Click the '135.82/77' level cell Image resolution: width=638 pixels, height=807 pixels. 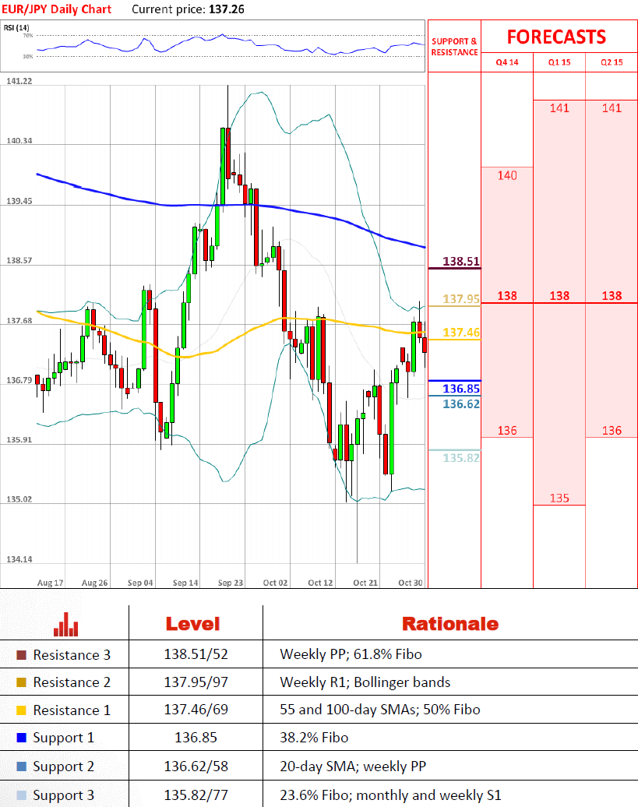pos(196,795)
